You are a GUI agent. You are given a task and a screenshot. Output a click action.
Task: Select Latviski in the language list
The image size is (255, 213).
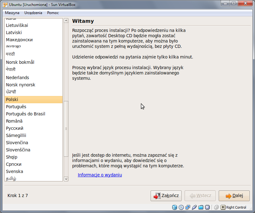[x=33, y=33]
